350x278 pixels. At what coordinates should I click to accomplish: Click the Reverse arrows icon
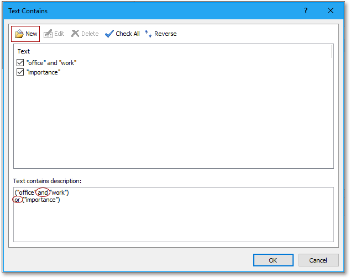[148, 34]
